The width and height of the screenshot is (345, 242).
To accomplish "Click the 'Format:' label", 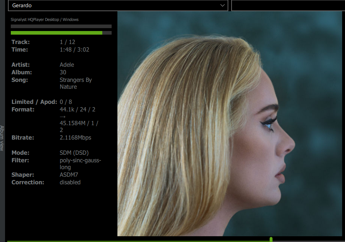I will (23, 110).
